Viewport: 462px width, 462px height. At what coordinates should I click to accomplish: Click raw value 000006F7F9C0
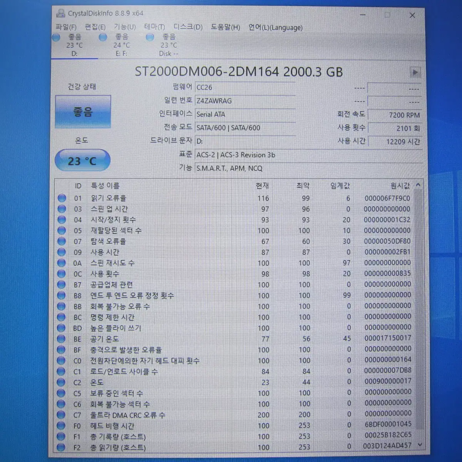(387, 198)
